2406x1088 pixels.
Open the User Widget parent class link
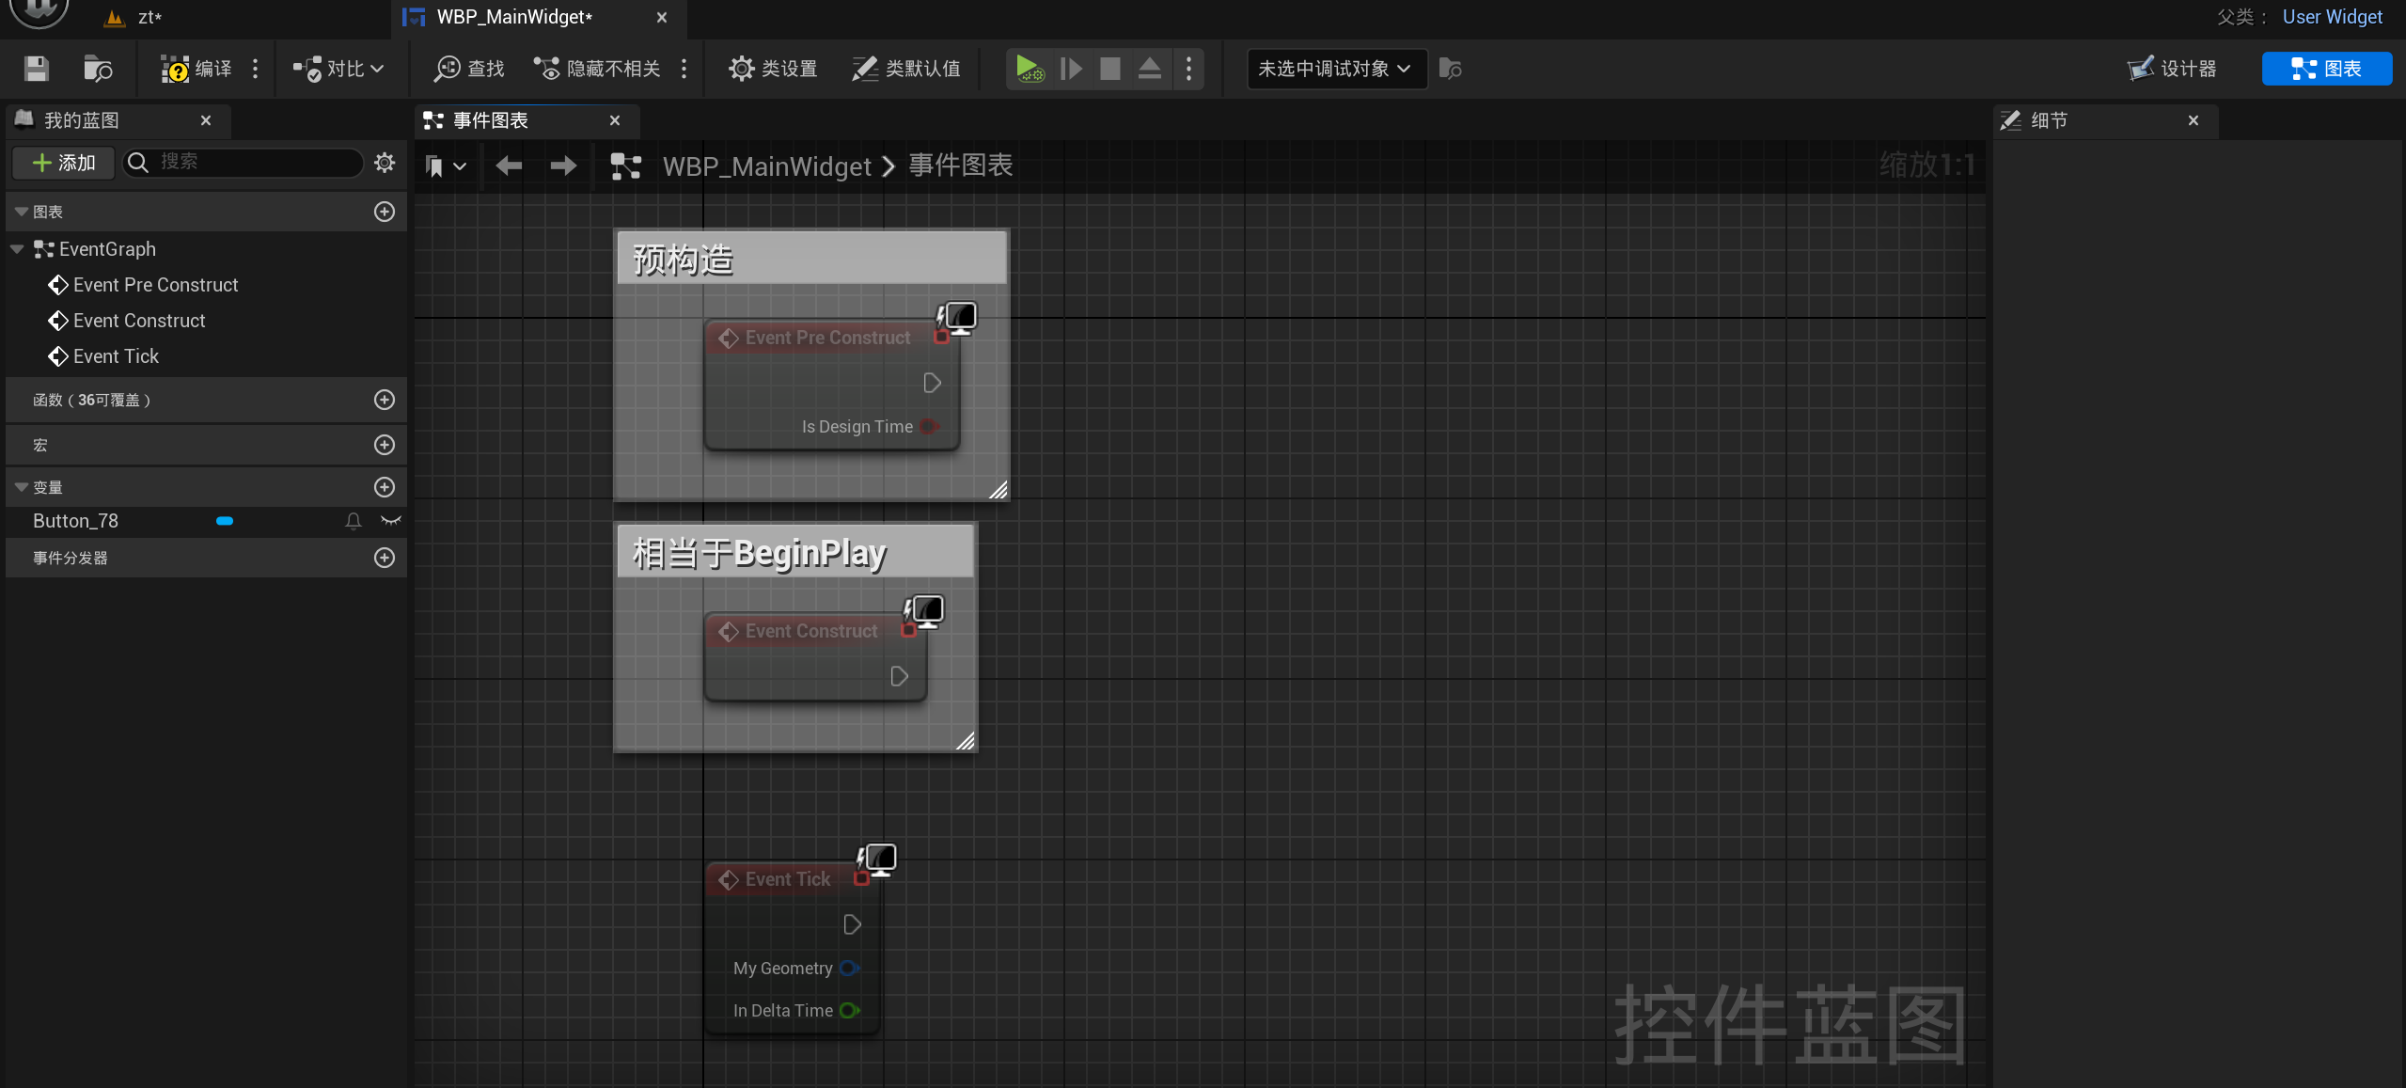click(2334, 16)
